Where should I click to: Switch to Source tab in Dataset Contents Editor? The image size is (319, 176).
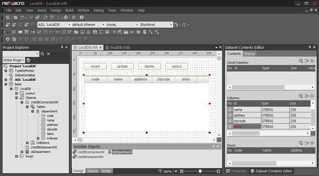point(249,54)
